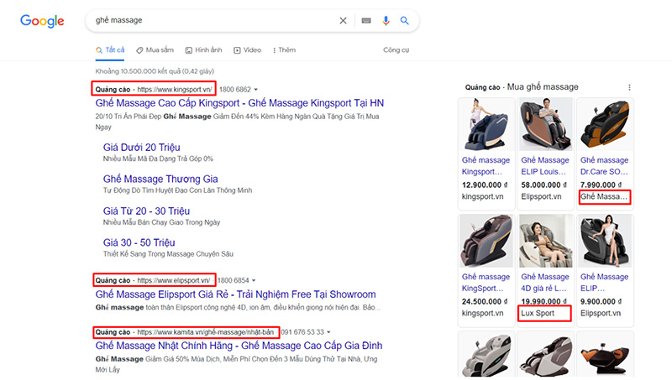The height and width of the screenshot is (380, 672).
Task: Click Khoảng 10.500.000 kết quả stats text
Action: [x=155, y=71]
